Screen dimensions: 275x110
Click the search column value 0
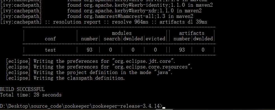coord(111,50)
